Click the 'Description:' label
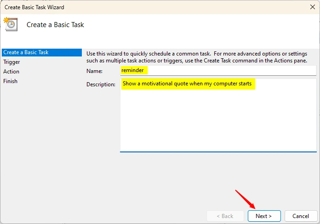This screenshot has height=224, width=320. 101,84
